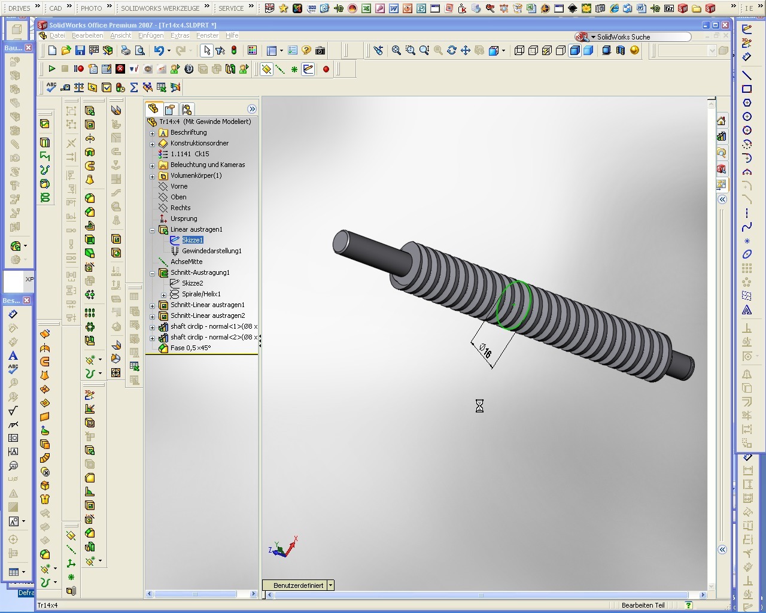Click the Rebuild traffic light icon

click(x=234, y=51)
